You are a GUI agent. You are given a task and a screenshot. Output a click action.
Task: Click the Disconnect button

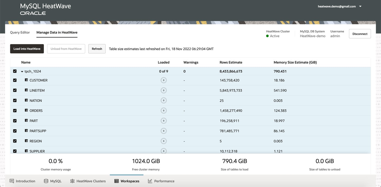coord(360,34)
